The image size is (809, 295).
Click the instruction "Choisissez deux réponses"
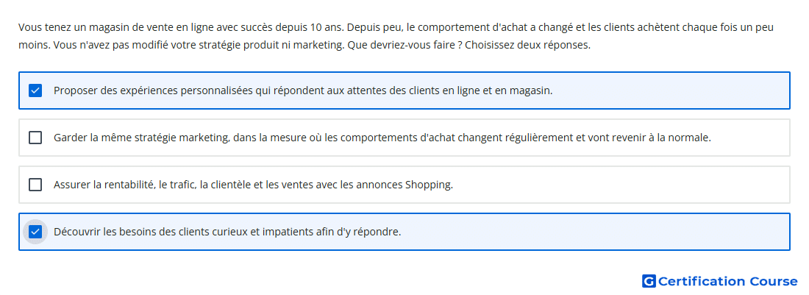[x=527, y=45]
